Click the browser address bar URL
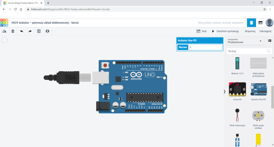The height and width of the screenshot is (147, 274). tap(70, 9)
